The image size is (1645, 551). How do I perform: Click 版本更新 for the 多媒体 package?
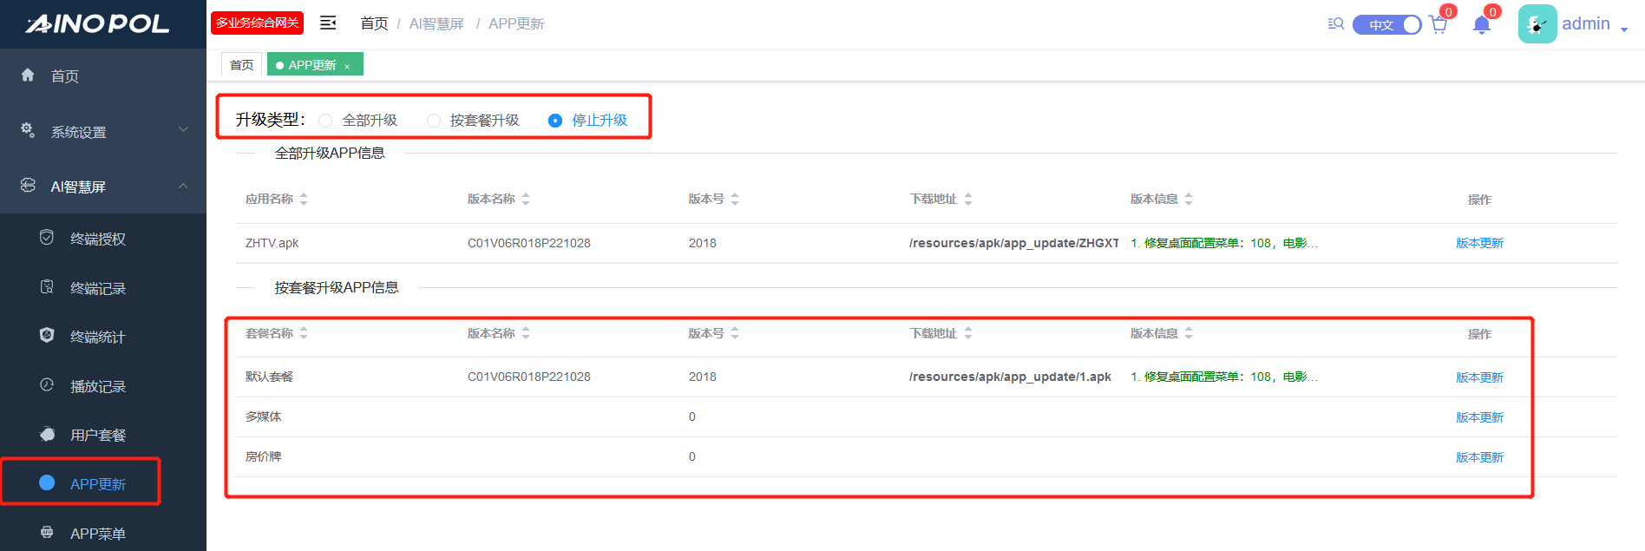pyautogui.click(x=1479, y=417)
